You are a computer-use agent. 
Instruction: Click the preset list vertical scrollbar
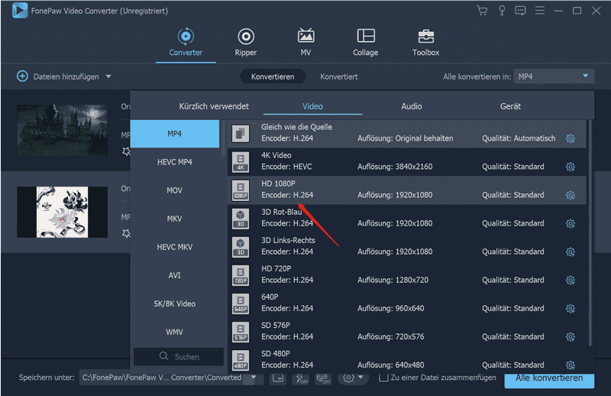(x=590, y=233)
